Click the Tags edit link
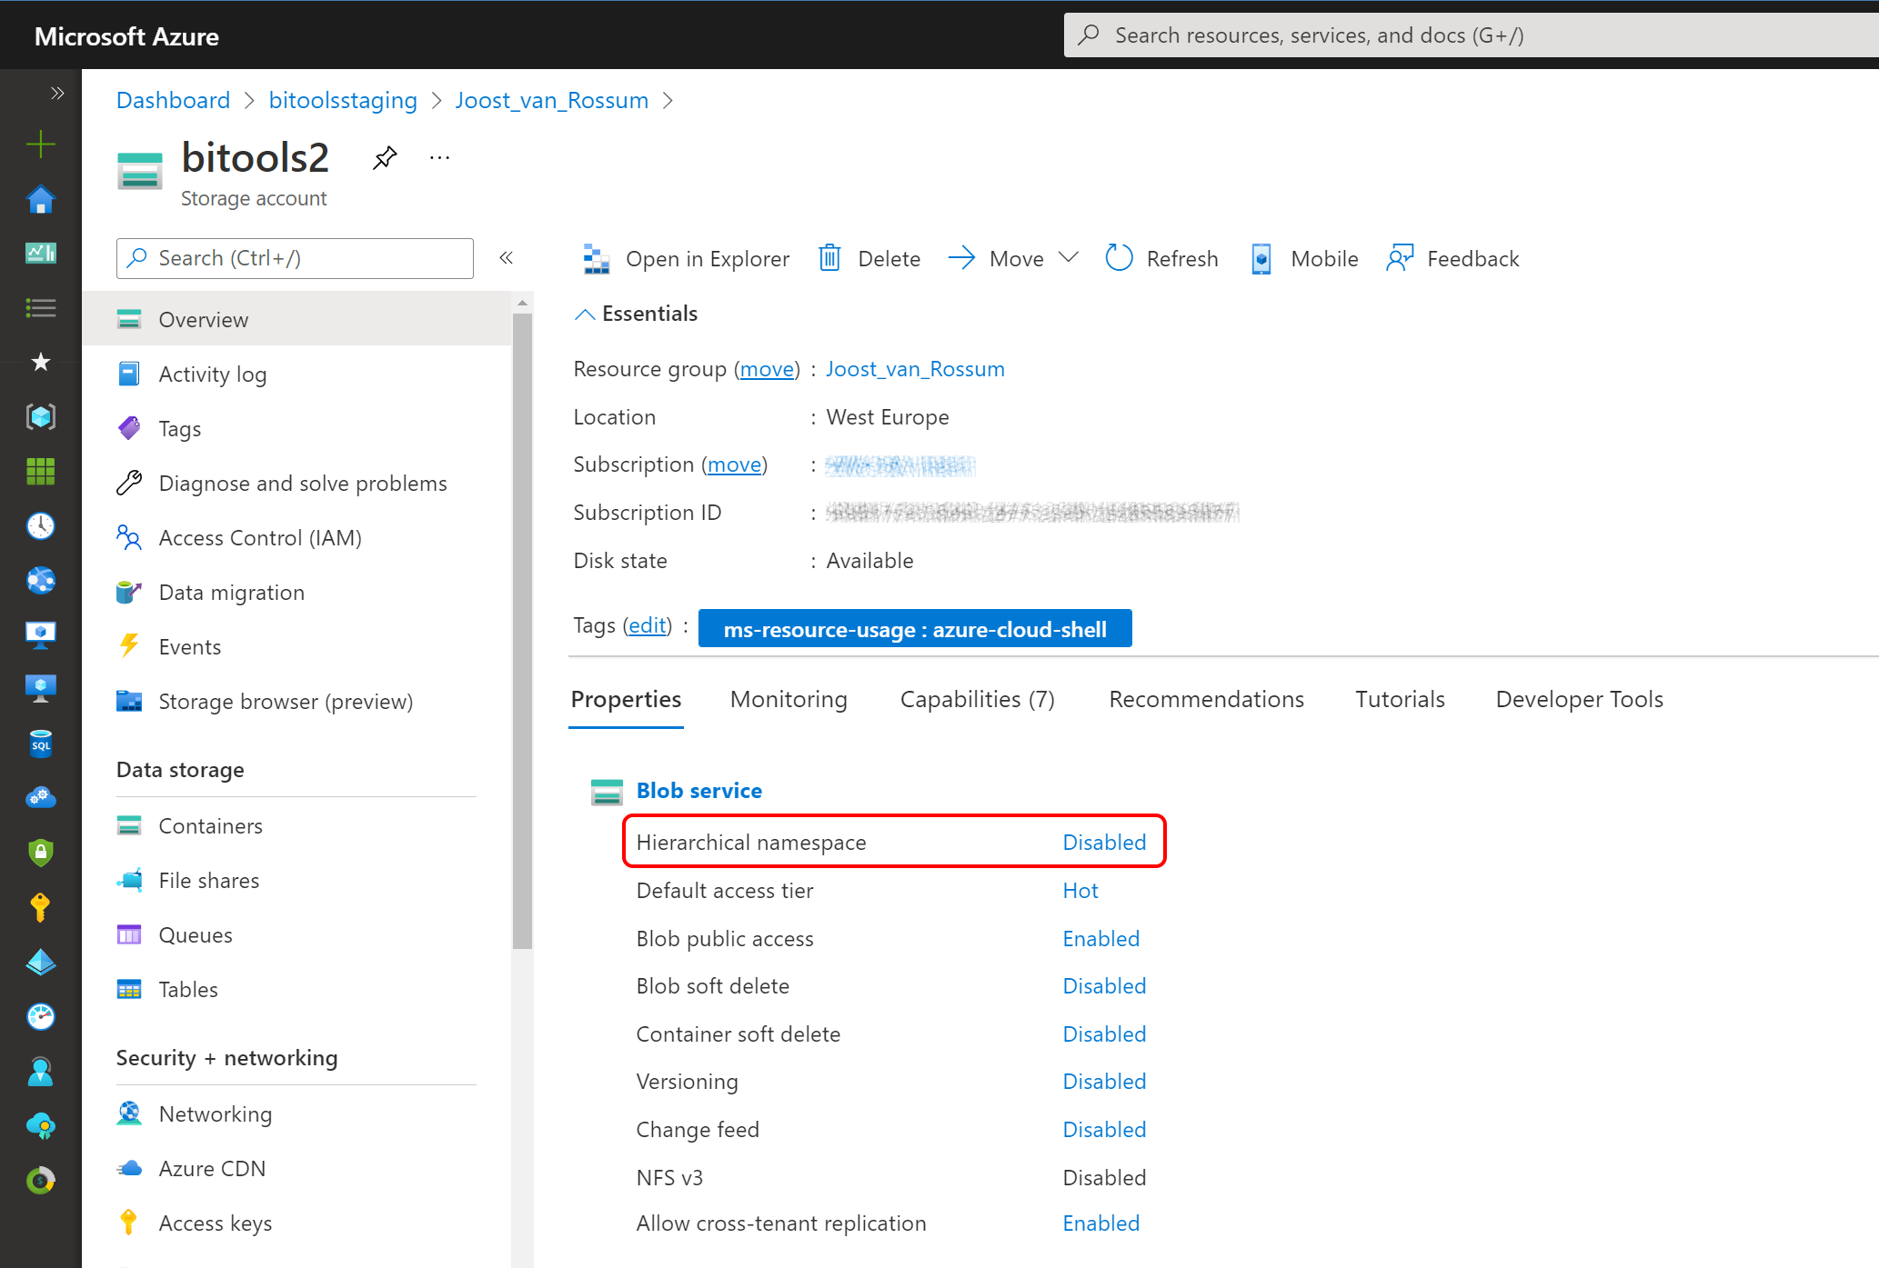This screenshot has height=1268, width=1879. coord(648,625)
